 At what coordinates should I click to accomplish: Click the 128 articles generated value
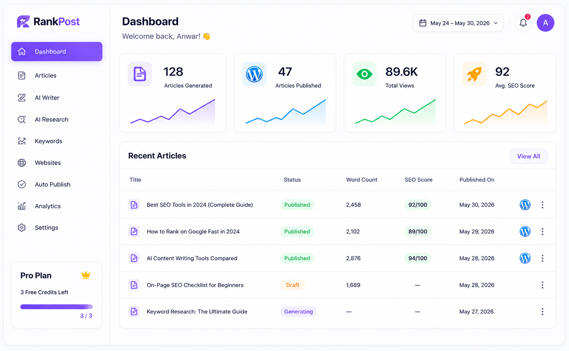[x=173, y=72]
